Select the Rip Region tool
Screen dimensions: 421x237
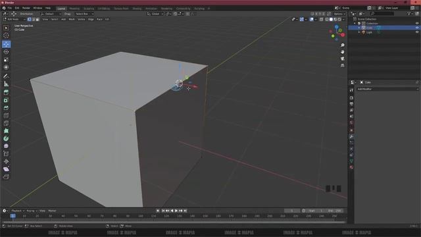[x=6, y=177]
